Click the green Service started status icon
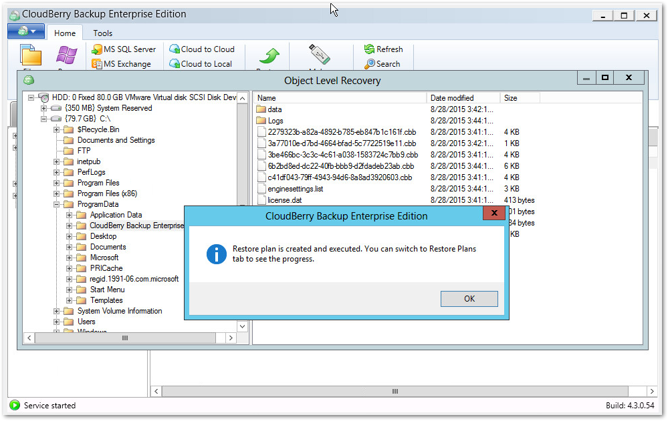Viewport: 668px width, 421px height. click(x=15, y=405)
